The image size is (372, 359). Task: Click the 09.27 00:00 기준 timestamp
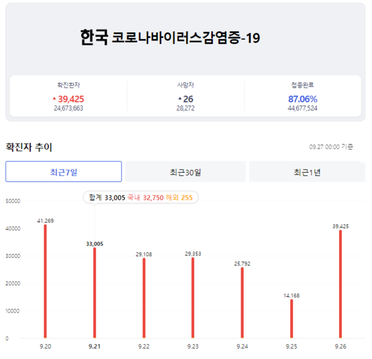coord(331,147)
